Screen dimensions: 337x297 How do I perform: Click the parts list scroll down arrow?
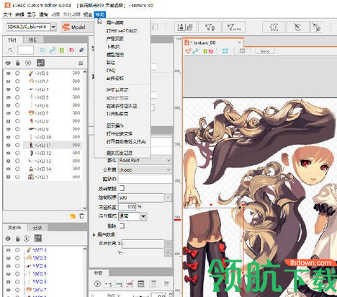[x=84, y=208]
